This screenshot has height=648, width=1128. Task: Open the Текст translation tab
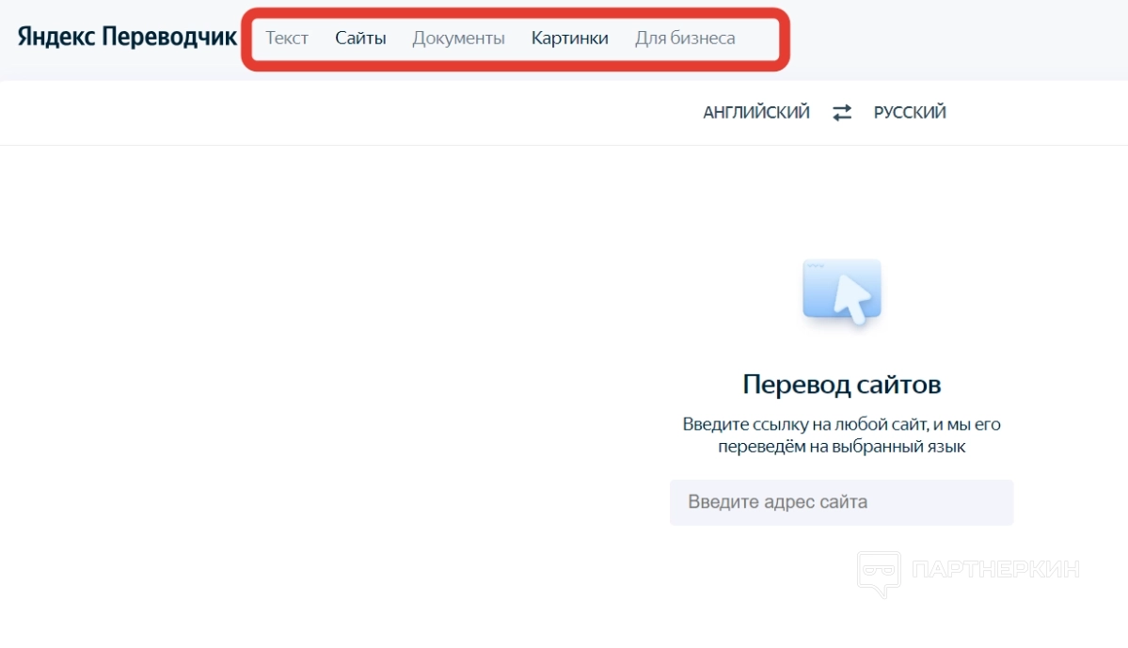[286, 39]
